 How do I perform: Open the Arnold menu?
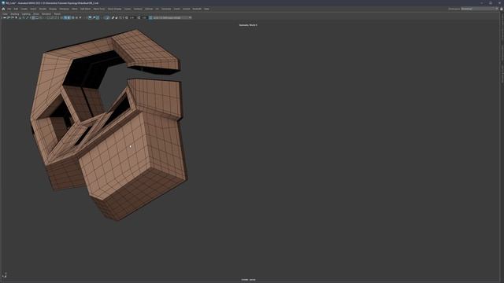(x=187, y=9)
